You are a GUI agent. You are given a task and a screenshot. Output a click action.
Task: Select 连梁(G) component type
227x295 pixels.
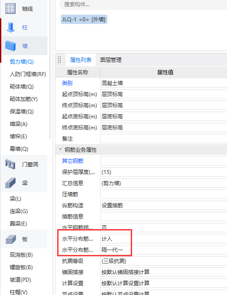(19, 211)
